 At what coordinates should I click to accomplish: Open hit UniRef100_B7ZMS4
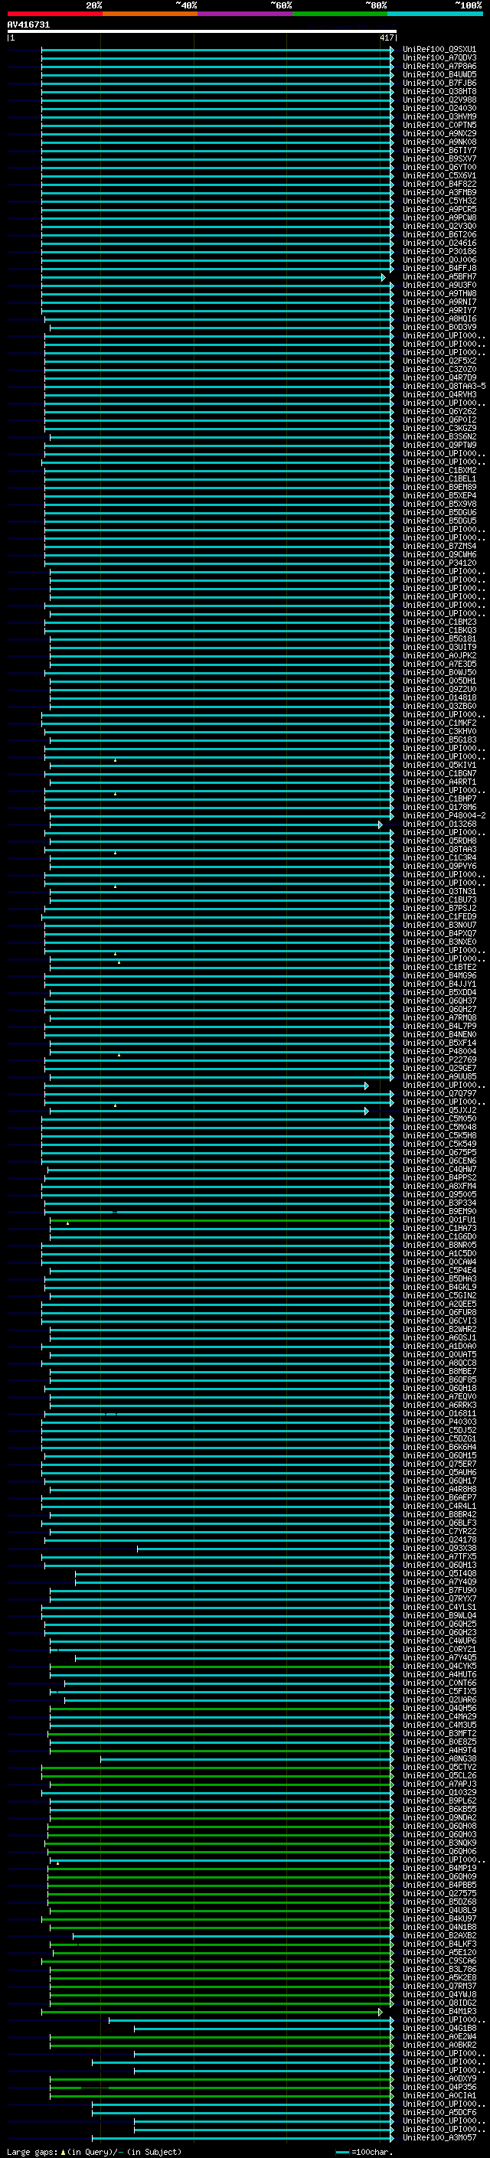439,547
